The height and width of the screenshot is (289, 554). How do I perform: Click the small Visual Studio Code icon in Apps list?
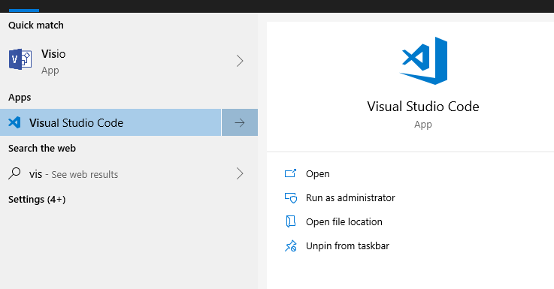14,122
